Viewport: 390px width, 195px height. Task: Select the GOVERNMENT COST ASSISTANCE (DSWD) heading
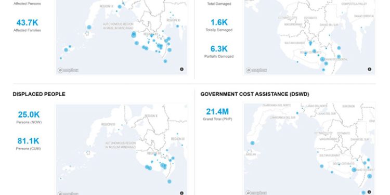coord(255,94)
